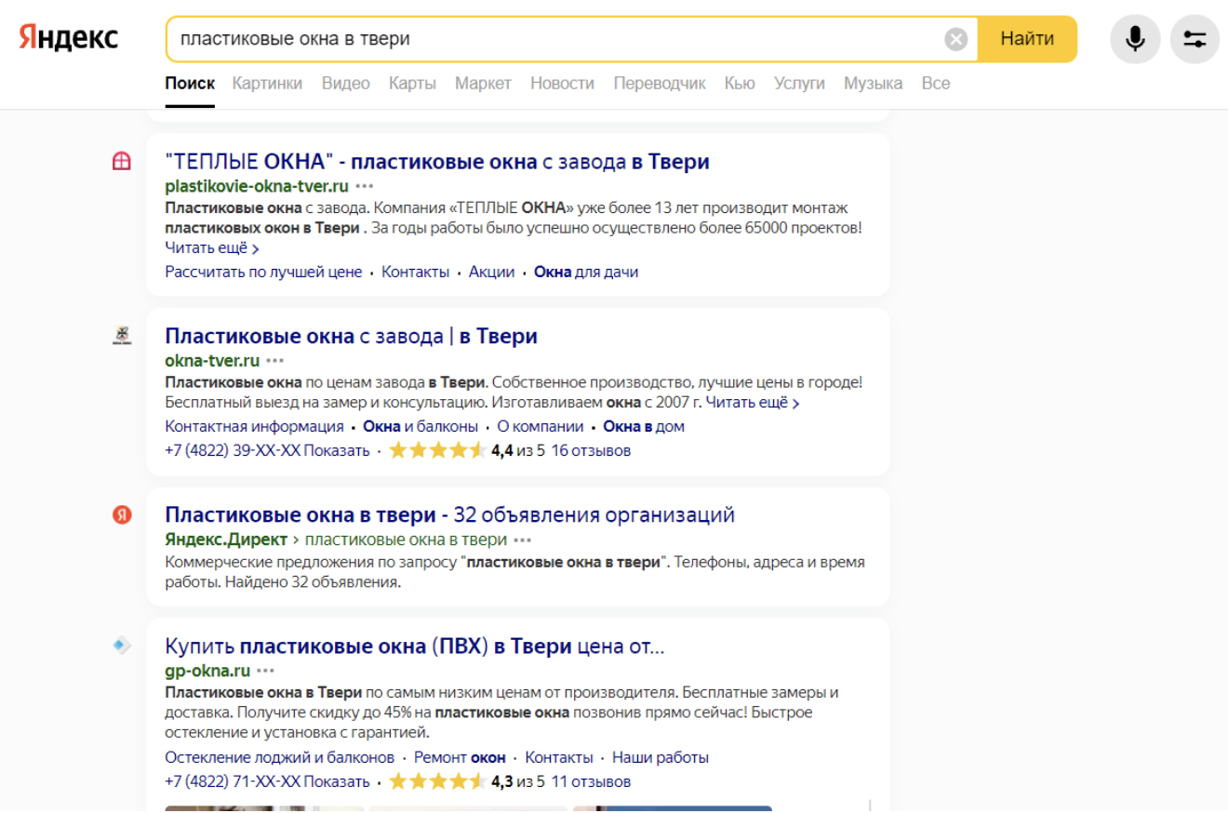Open Купить пластиковые окна (ПВХ) result title

[415, 646]
